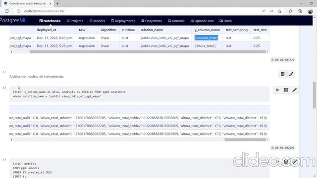317x178 pixels.
Task: Click the deployments table horizontal scrollbar
Action: pos(148,51)
